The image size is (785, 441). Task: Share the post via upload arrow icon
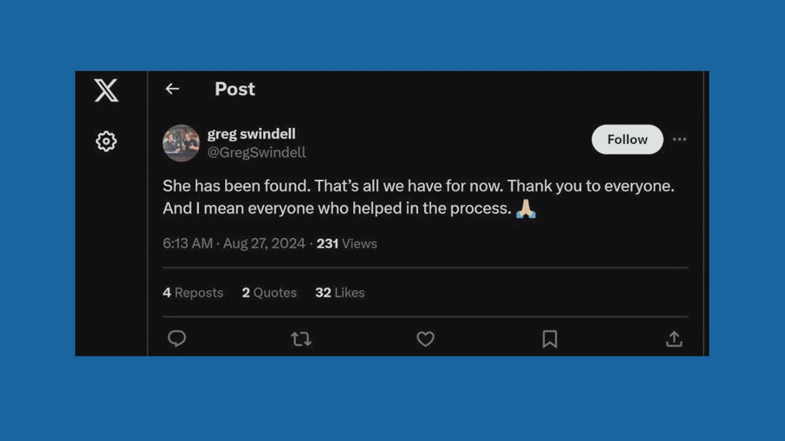674,338
